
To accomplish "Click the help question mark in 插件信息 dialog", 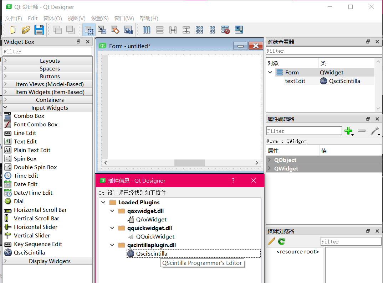I will 233,180.
